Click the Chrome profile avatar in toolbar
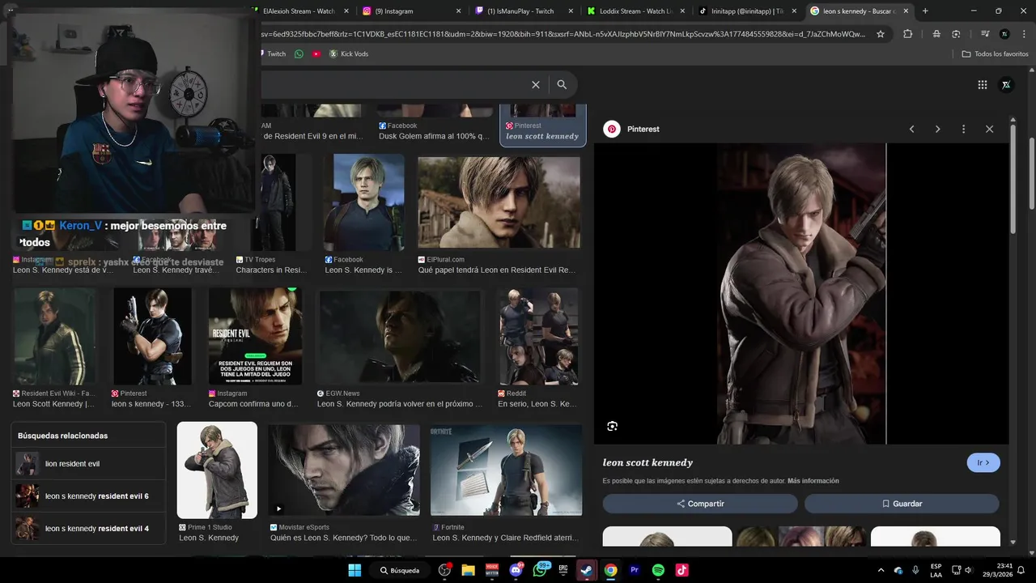 point(1004,34)
